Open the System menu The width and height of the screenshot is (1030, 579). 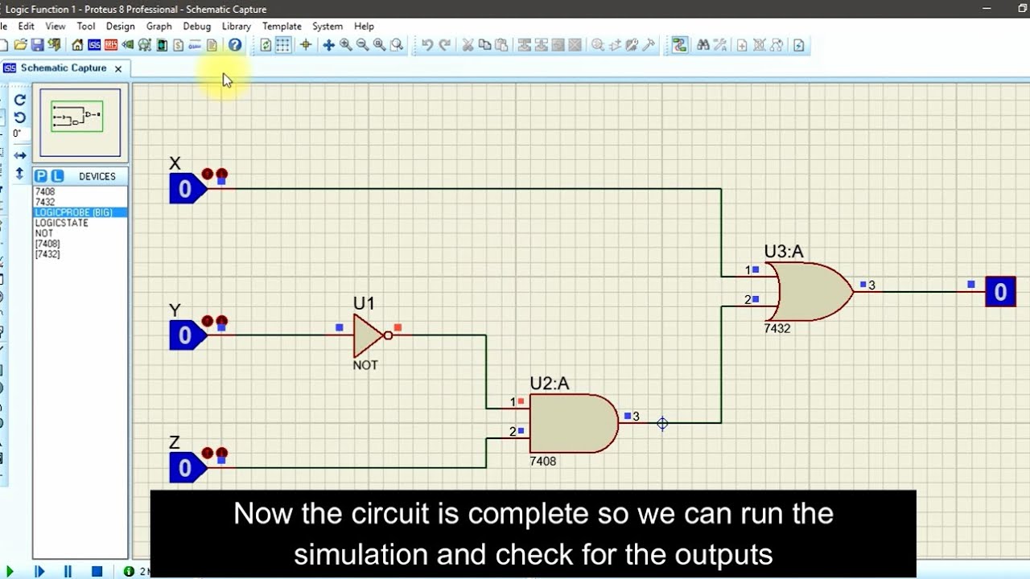click(x=328, y=27)
